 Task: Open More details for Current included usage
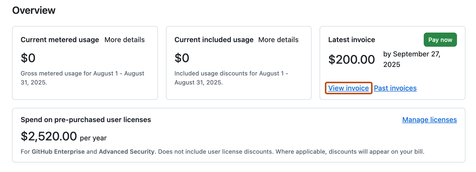click(278, 40)
